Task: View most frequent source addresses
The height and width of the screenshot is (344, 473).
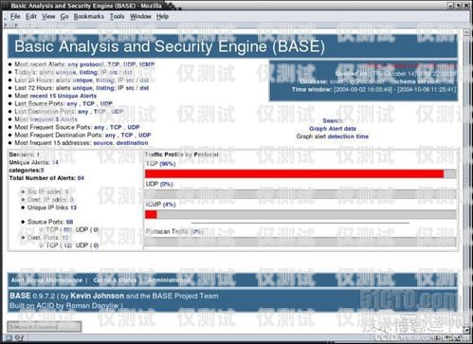Action: tap(103, 143)
